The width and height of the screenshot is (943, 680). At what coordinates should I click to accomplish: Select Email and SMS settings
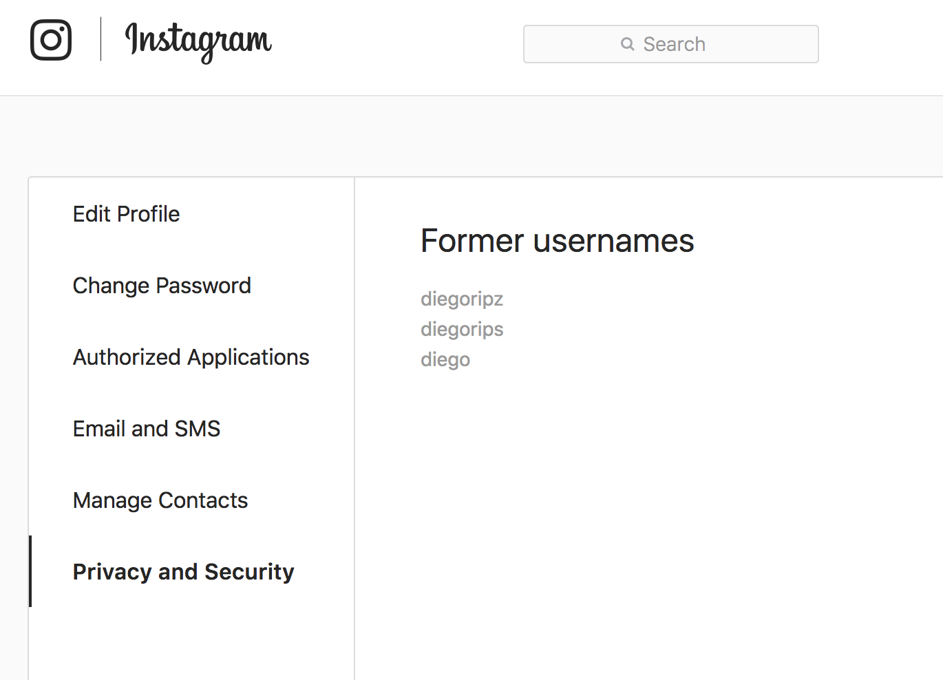[x=147, y=429]
